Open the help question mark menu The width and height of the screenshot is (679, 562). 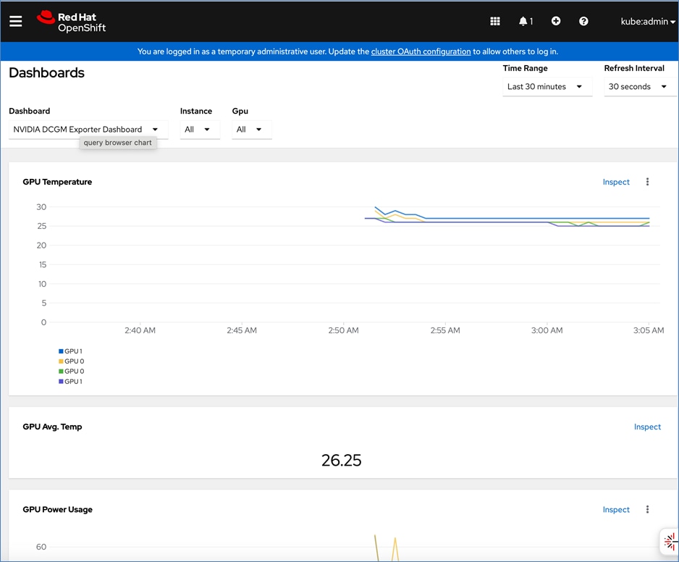point(583,21)
